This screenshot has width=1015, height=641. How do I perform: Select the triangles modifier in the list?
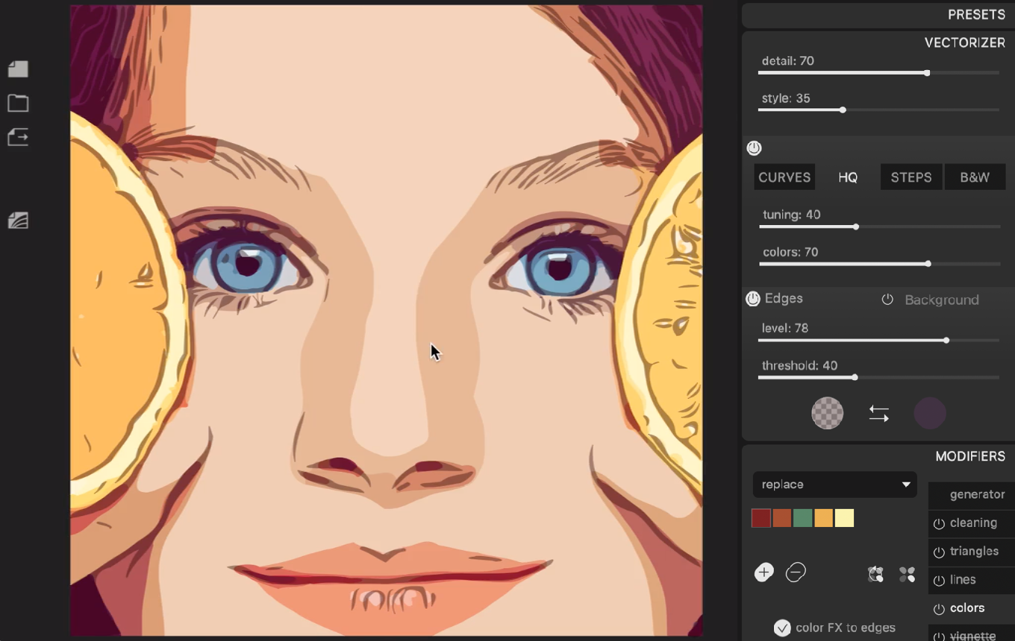point(974,552)
